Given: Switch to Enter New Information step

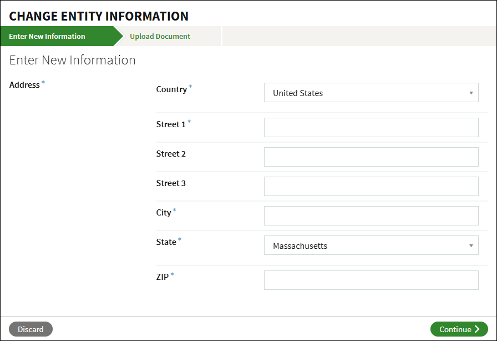Looking at the screenshot, I should (x=47, y=36).
